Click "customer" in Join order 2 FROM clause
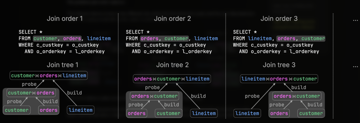 click(x=176, y=38)
